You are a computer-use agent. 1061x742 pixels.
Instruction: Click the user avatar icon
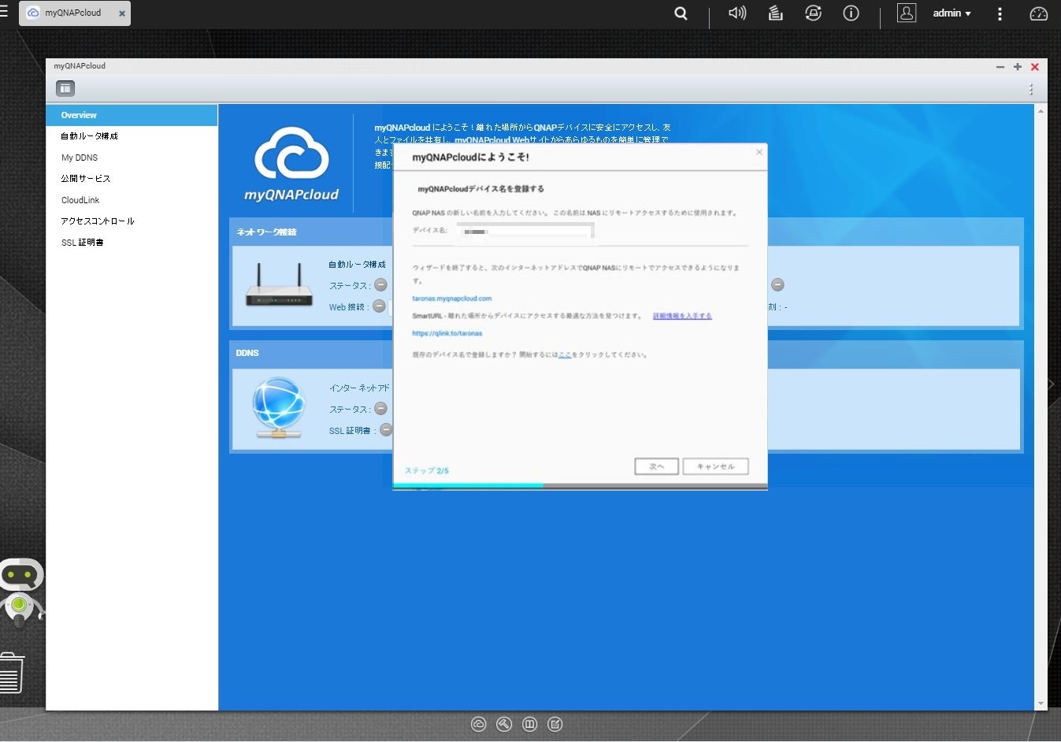click(x=907, y=13)
